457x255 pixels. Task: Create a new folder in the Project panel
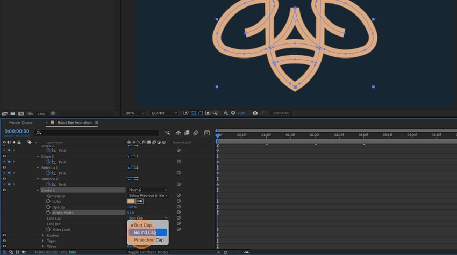pyautogui.click(x=13, y=113)
